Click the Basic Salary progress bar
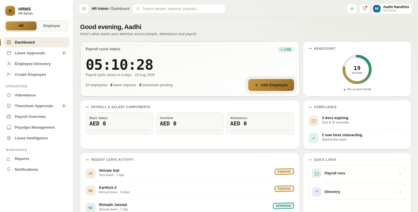This screenshot has width=418, height=212. (119, 130)
